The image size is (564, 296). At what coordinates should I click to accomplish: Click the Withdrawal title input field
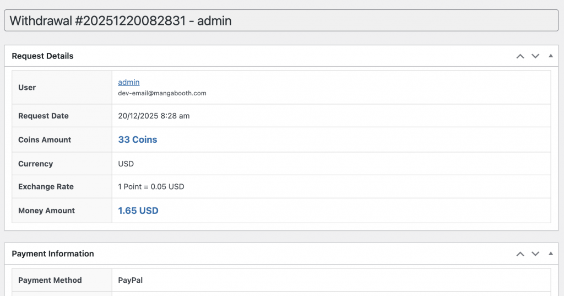click(281, 21)
